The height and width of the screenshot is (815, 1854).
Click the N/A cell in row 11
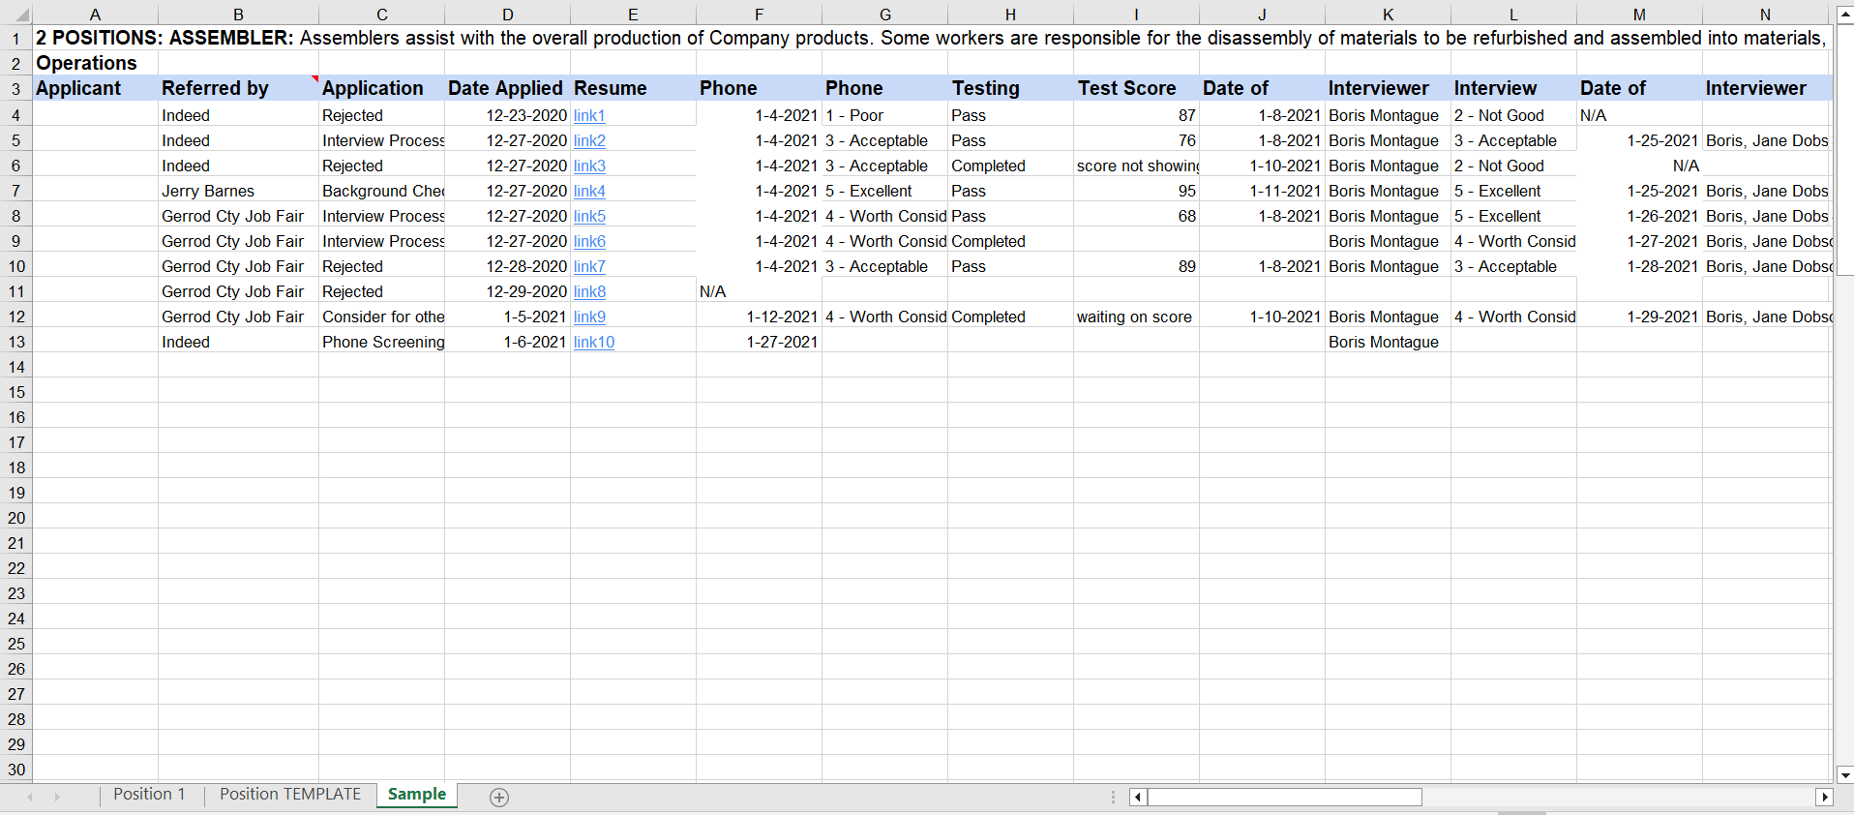point(759,291)
